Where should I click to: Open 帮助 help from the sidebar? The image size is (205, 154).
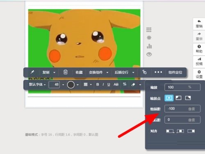coord(199,49)
